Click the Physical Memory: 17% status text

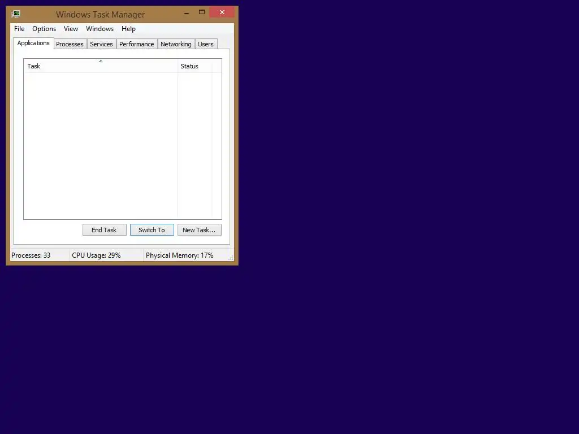(x=179, y=255)
